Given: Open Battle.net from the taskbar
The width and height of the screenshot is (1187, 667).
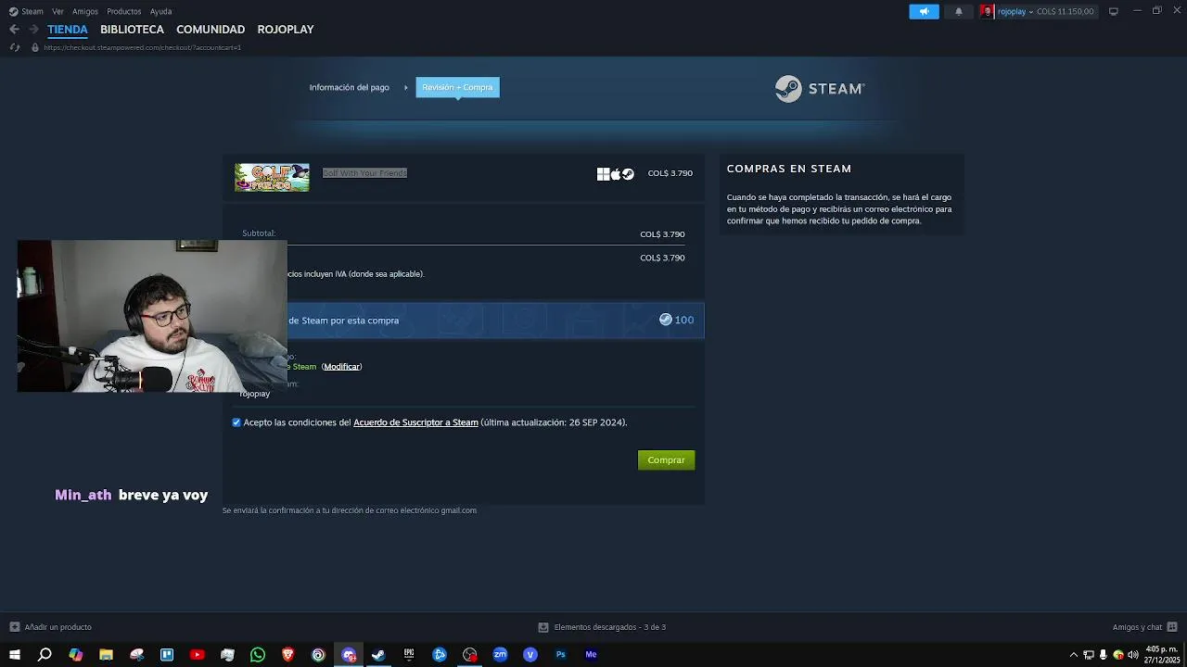Looking at the screenshot, I should click(440, 655).
